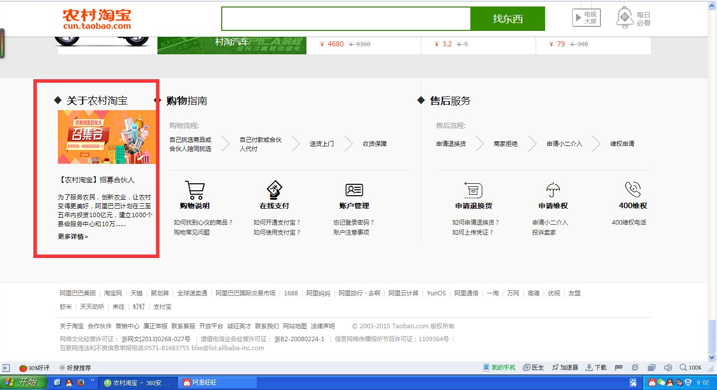Open the 每日必看 bell icon

[633, 18]
